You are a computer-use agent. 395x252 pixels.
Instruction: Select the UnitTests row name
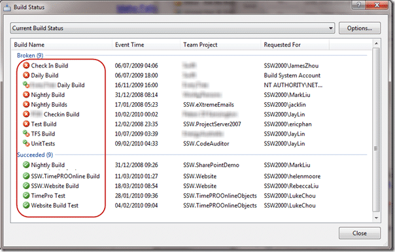[x=43, y=143]
